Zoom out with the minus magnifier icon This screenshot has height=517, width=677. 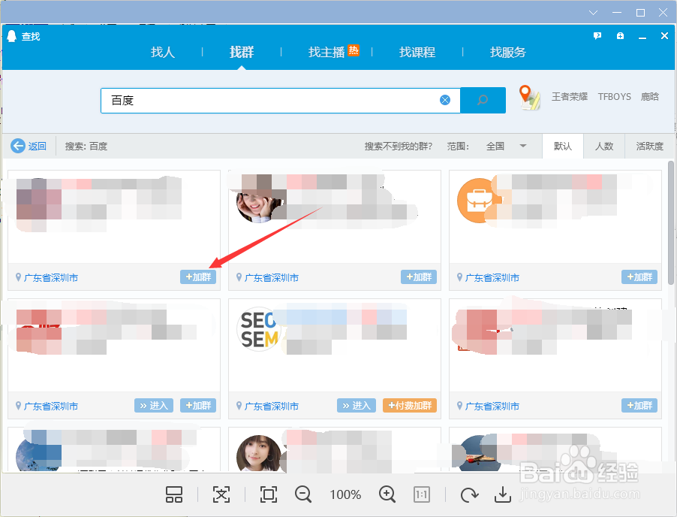point(303,494)
